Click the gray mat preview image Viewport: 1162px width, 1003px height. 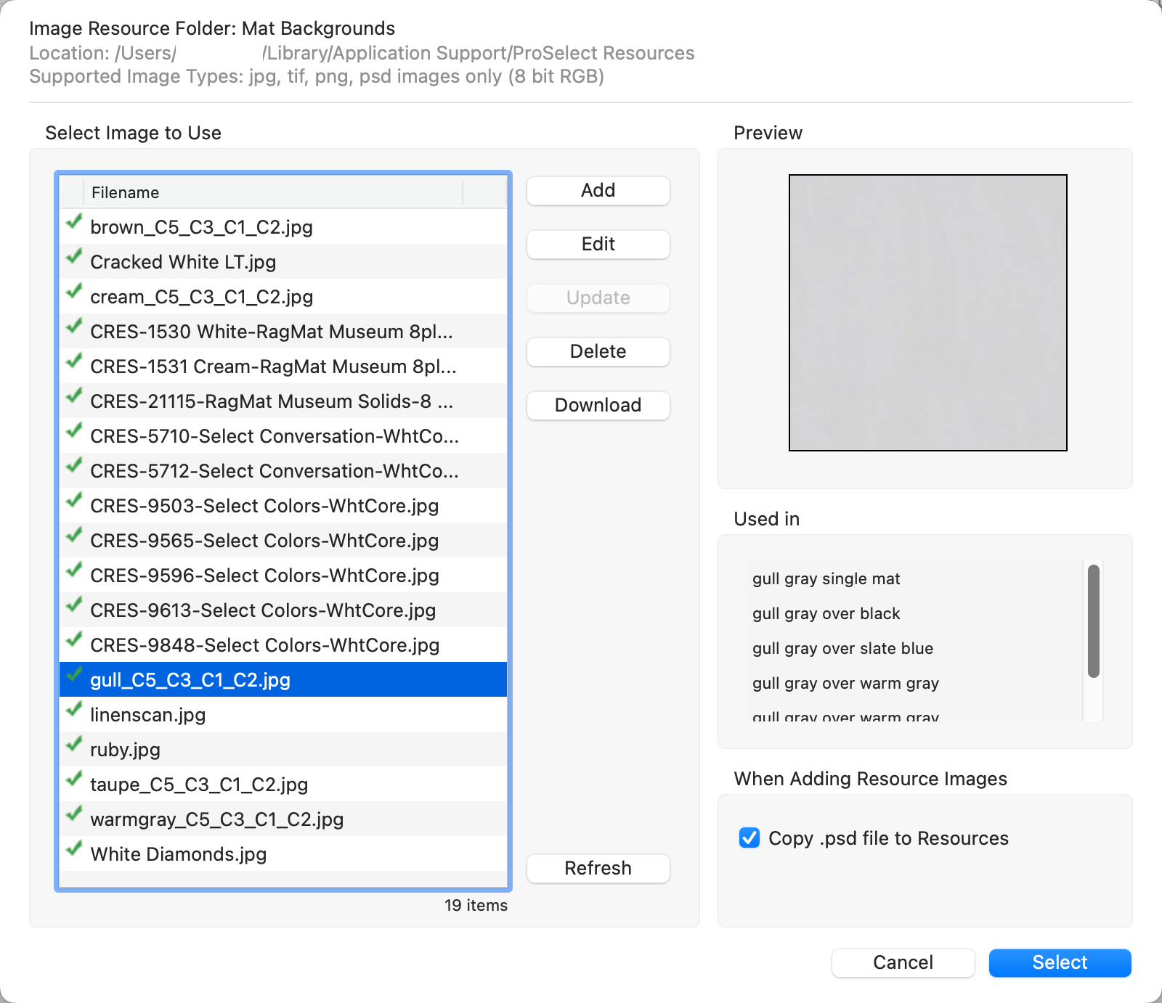927,313
